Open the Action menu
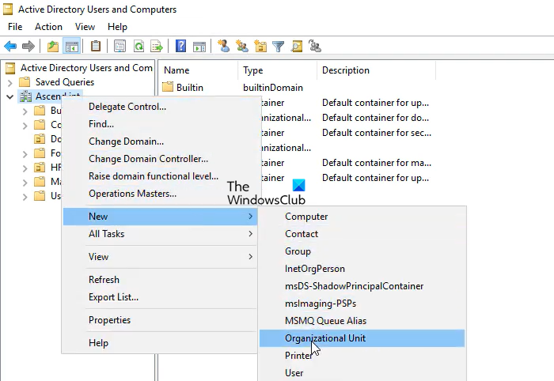 point(48,27)
